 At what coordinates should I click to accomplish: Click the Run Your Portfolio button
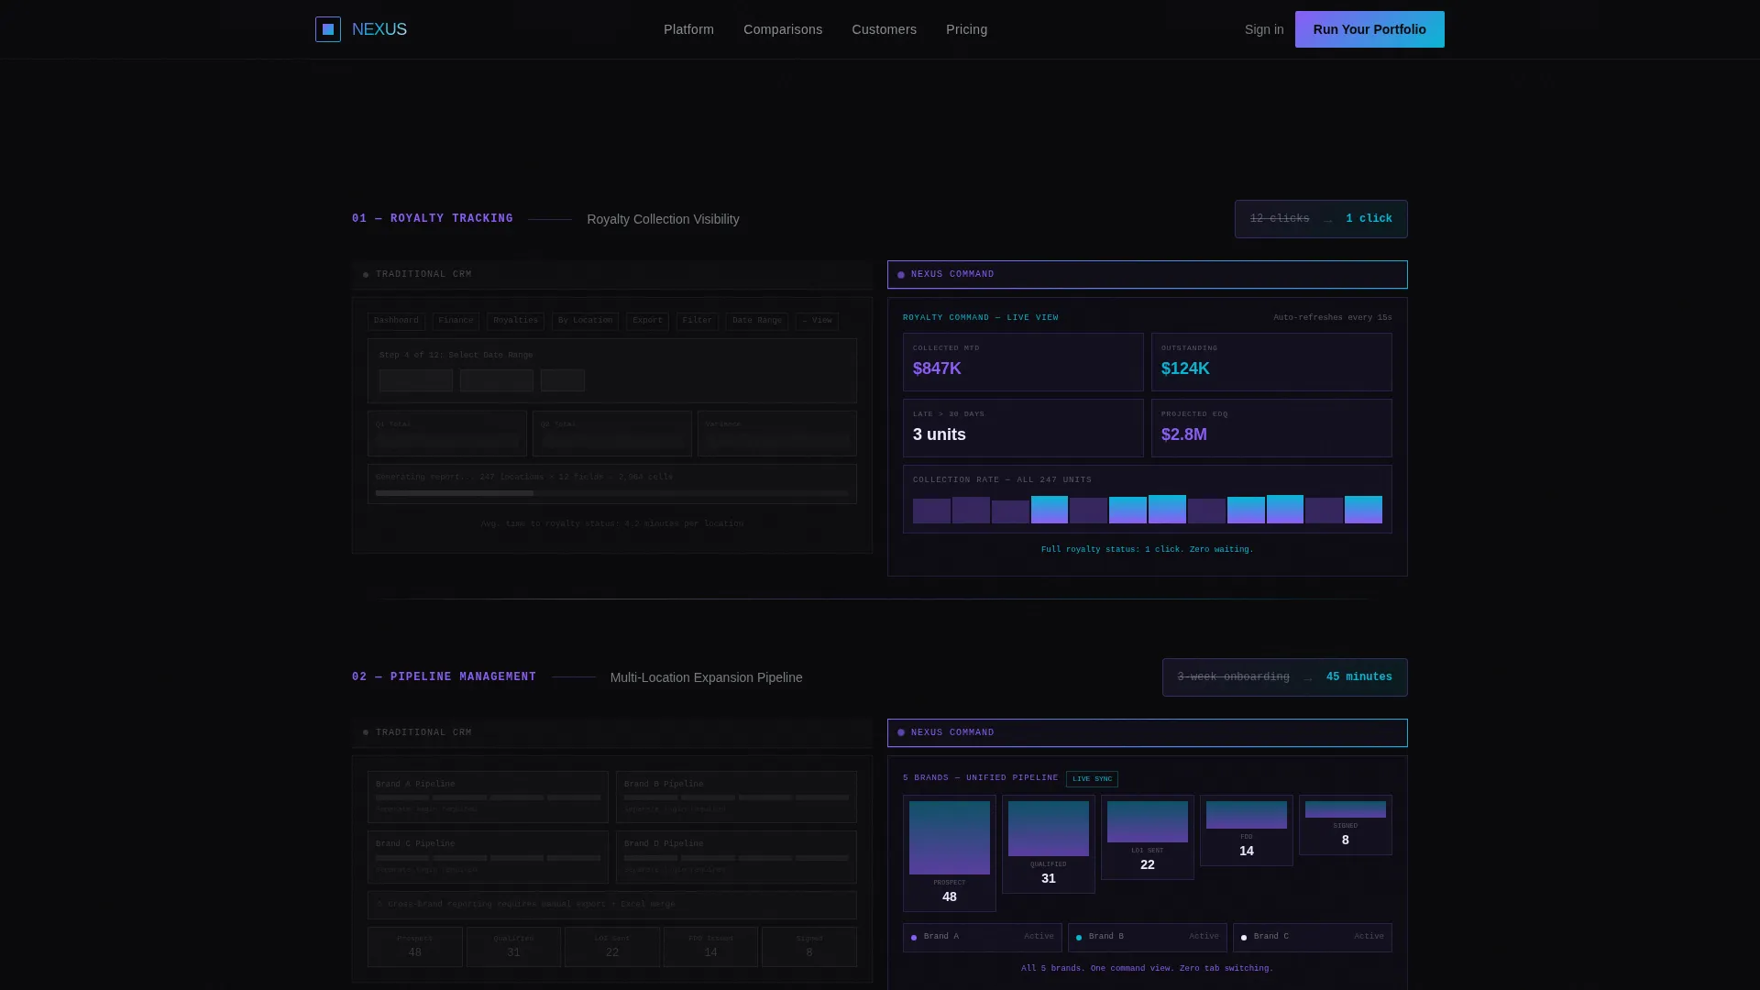click(x=1369, y=29)
